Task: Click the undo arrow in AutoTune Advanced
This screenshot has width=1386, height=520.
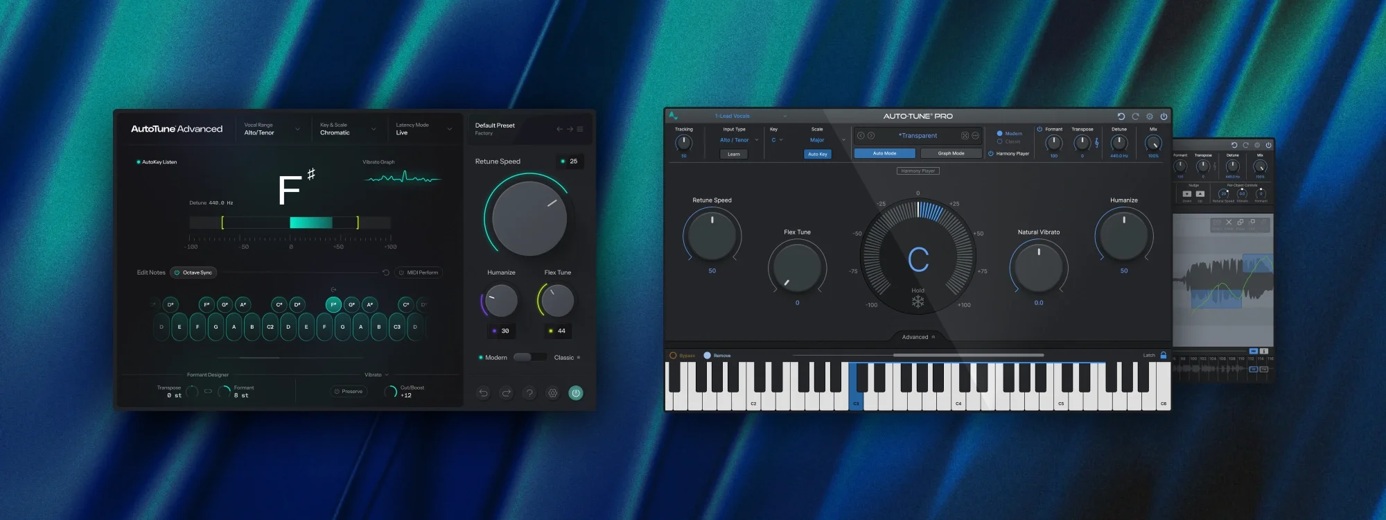Action: click(484, 393)
